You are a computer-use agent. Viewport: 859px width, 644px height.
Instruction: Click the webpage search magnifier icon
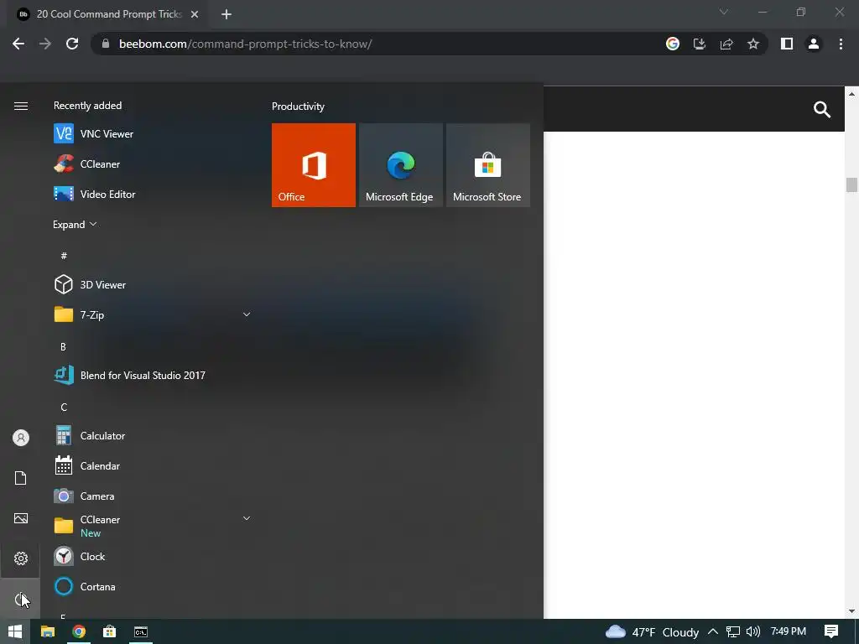(822, 110)
